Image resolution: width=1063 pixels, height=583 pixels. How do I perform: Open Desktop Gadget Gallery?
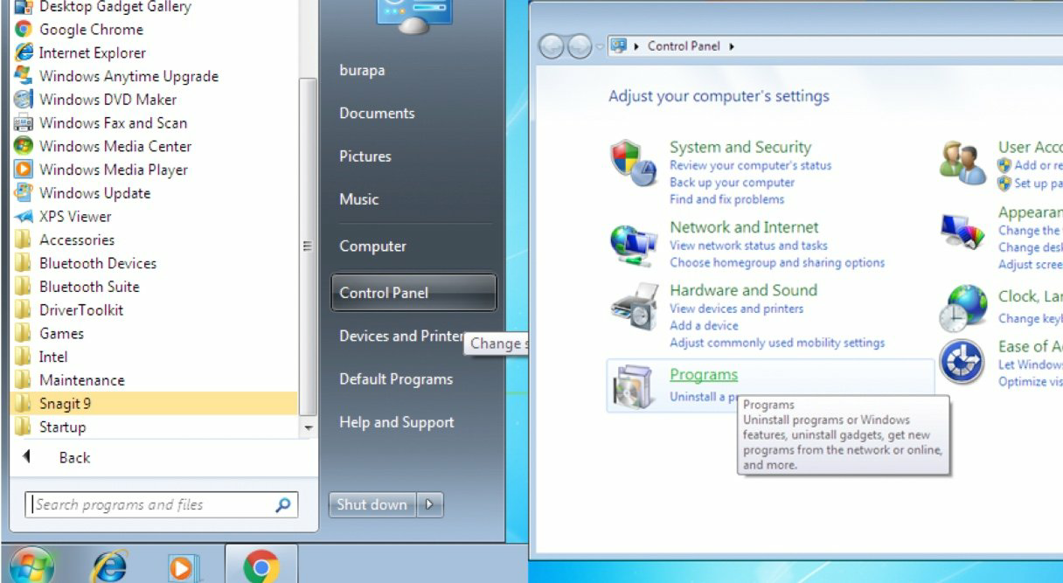(x=115, y=7)
